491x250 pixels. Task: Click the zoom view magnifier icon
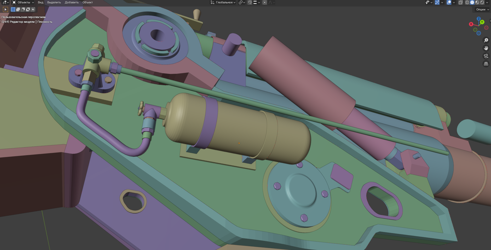(x=486, y=40)
